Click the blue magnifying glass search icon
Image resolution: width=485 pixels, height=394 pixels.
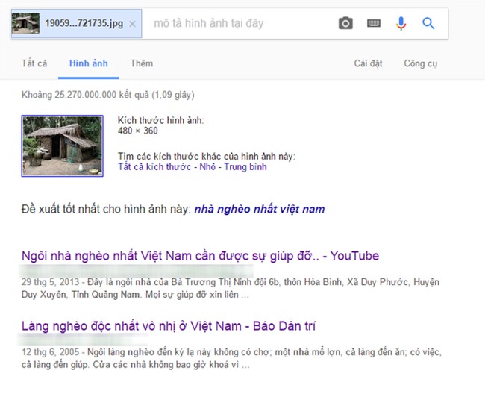tap(428, 24)
